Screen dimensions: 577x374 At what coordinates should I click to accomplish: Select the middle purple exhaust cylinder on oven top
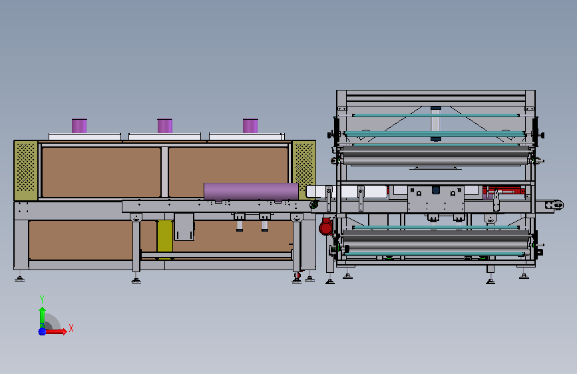(x=164, y=126)
